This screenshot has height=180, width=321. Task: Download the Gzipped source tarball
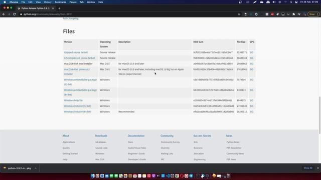76,52
